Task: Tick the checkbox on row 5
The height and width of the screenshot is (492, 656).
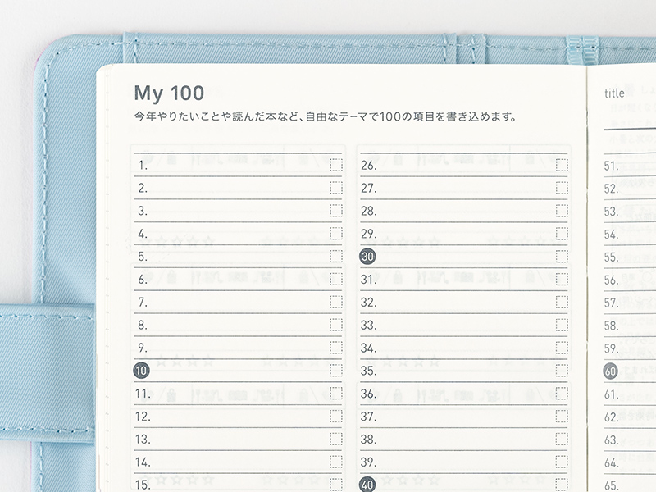Action: [x=335, y=257]
